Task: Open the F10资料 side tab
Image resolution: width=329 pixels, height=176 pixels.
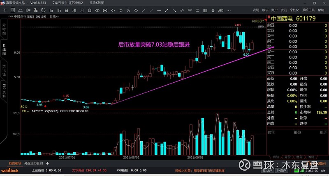Action: tap(4, 91)
